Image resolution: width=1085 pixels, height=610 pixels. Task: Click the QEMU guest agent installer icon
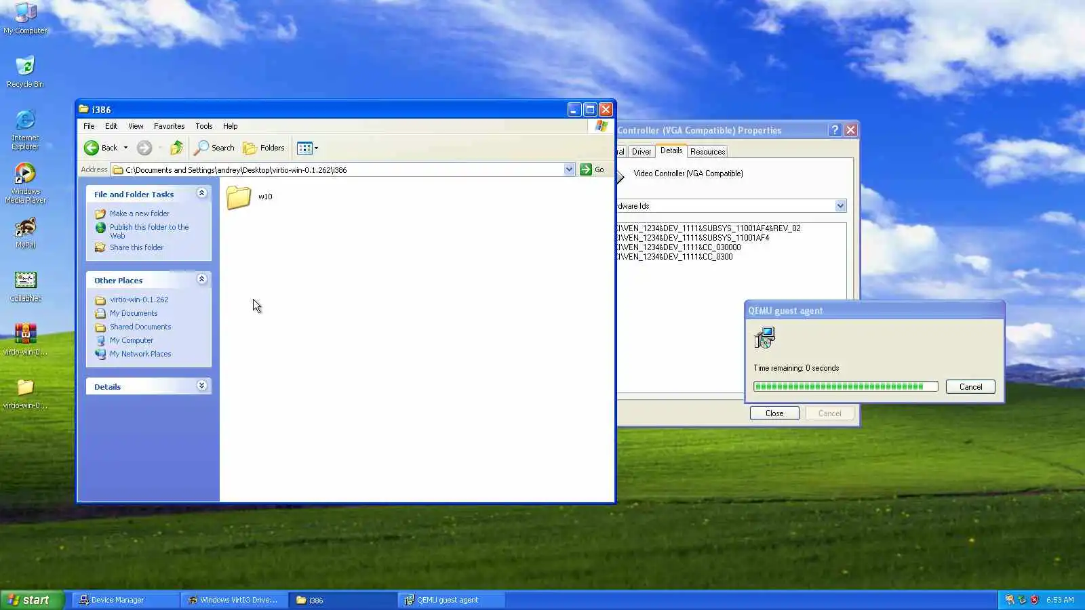[764, 338]
